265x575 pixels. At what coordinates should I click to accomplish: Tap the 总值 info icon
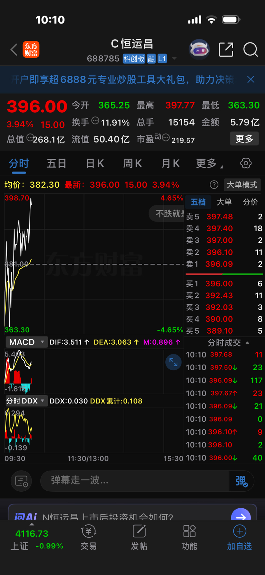click(x=30, y=138)
